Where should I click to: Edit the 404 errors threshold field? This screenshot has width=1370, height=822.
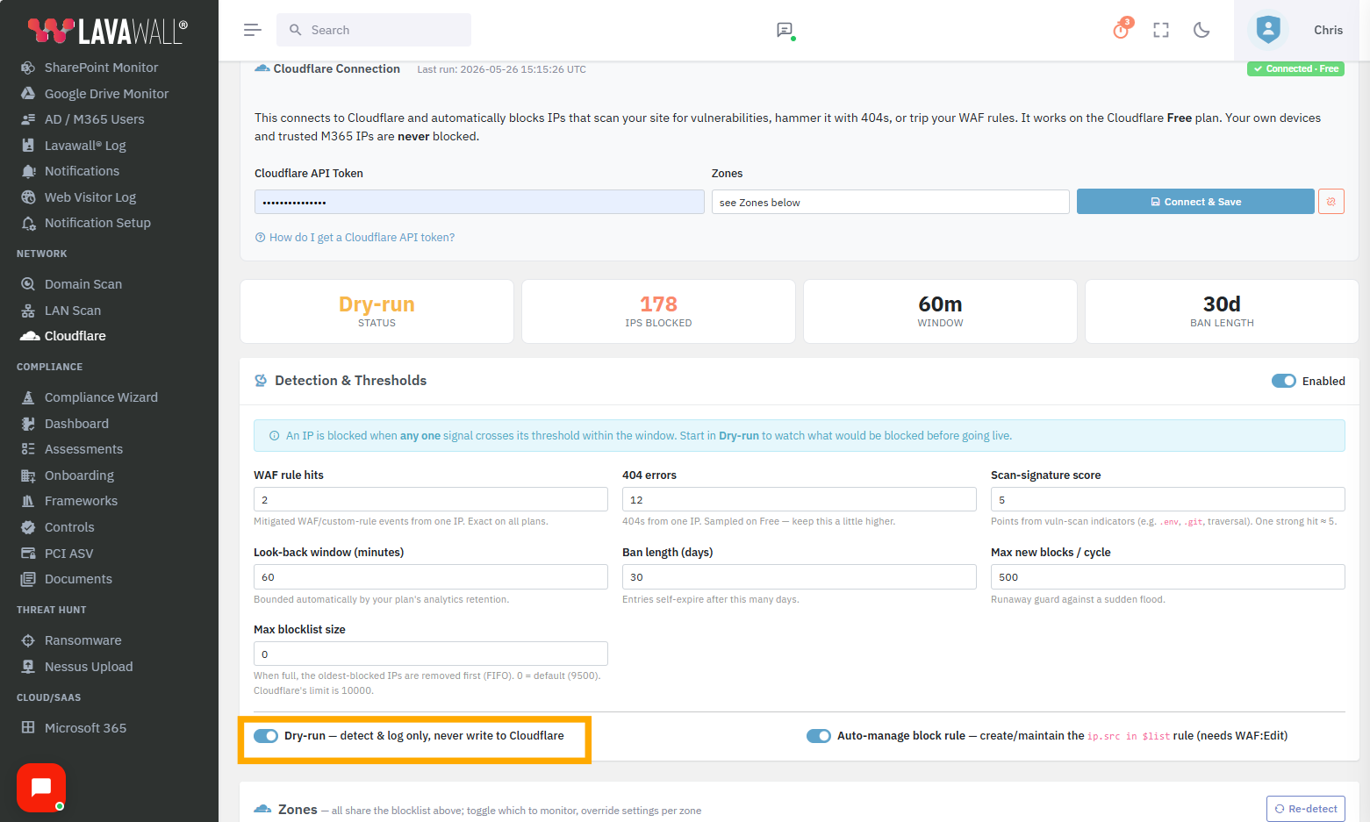(800, 499)
